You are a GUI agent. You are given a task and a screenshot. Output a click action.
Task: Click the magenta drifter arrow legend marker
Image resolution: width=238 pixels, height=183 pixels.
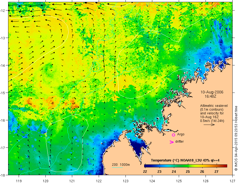171,142
